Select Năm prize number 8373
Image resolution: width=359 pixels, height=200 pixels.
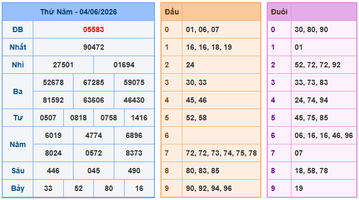click(134, 153)
